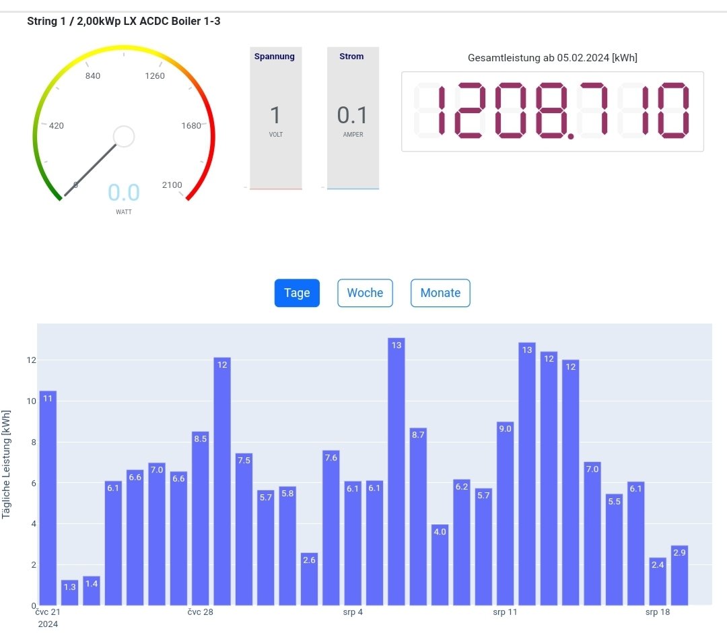
Task: Click the Gesamtleistung 1208.710 counter display
Action: pos(552,111)
